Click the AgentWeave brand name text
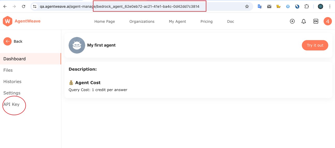335x148 pixels. pos(27,21)
